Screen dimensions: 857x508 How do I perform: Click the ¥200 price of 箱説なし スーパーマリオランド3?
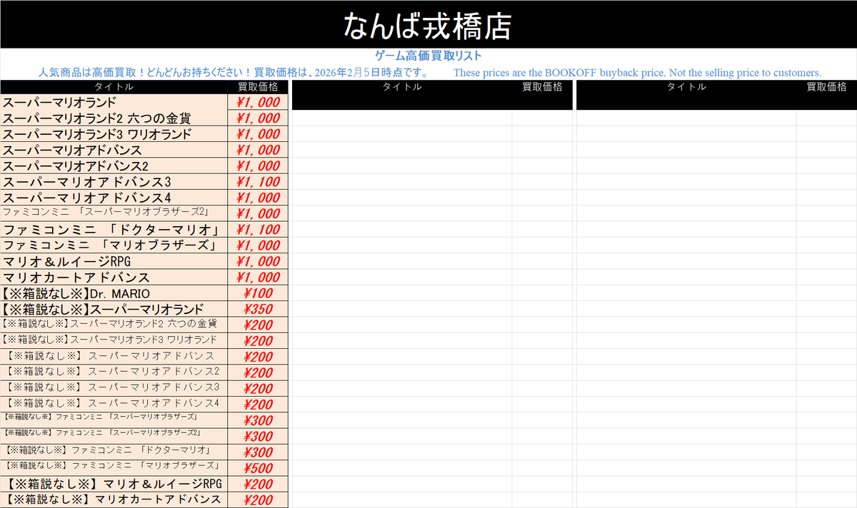pos(258,340)
